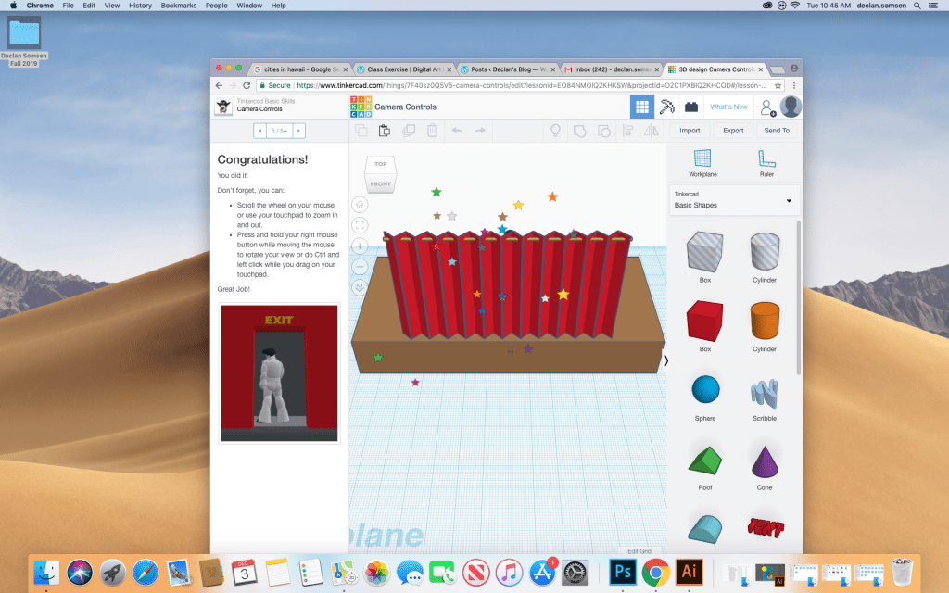
Task: Click the TOP face of view cube
Action: coord(380,164)
